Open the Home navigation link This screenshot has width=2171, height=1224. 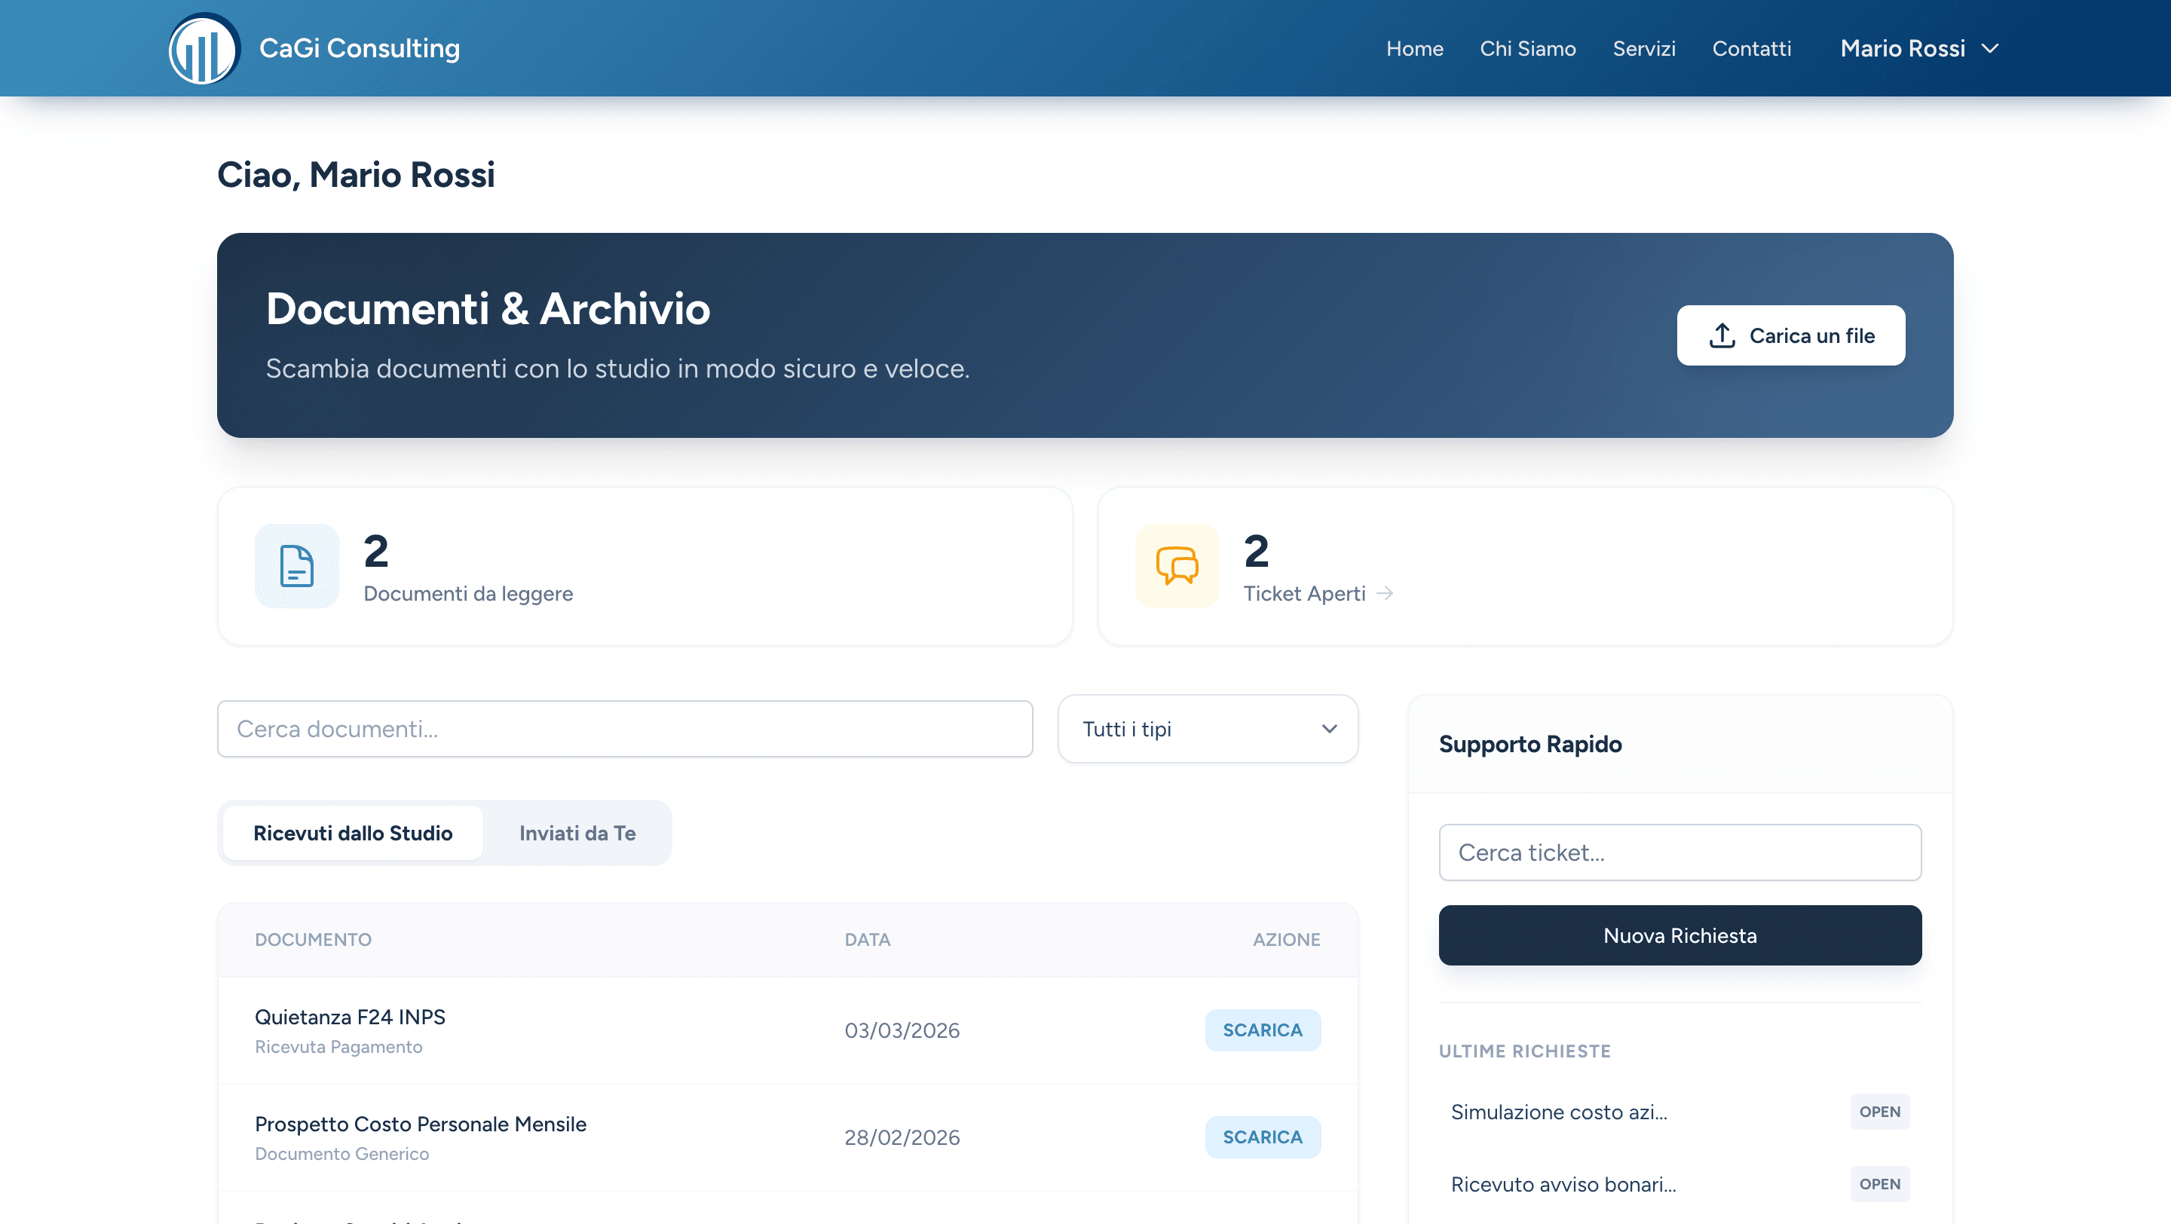tap(1414, 49)
